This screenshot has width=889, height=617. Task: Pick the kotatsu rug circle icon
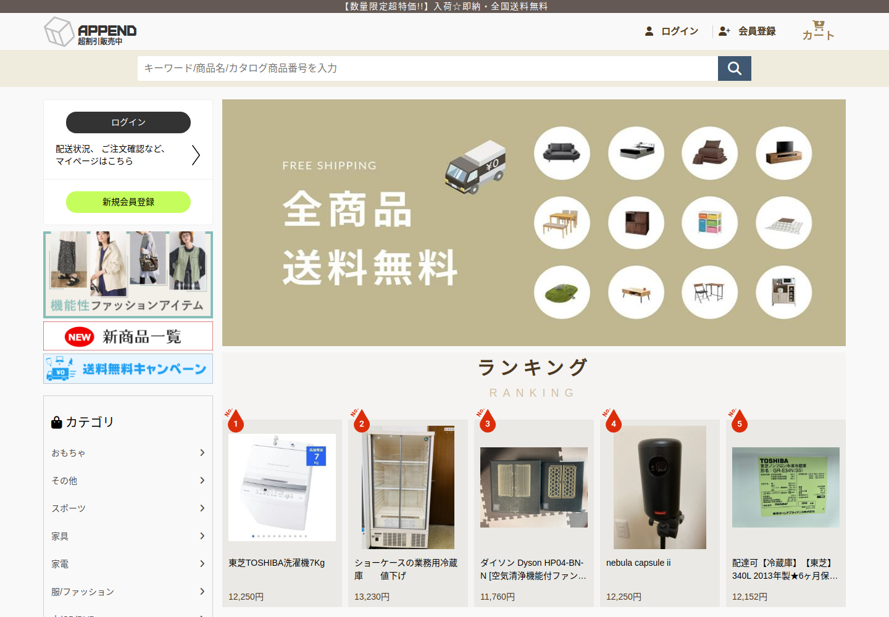coord(784,223)
